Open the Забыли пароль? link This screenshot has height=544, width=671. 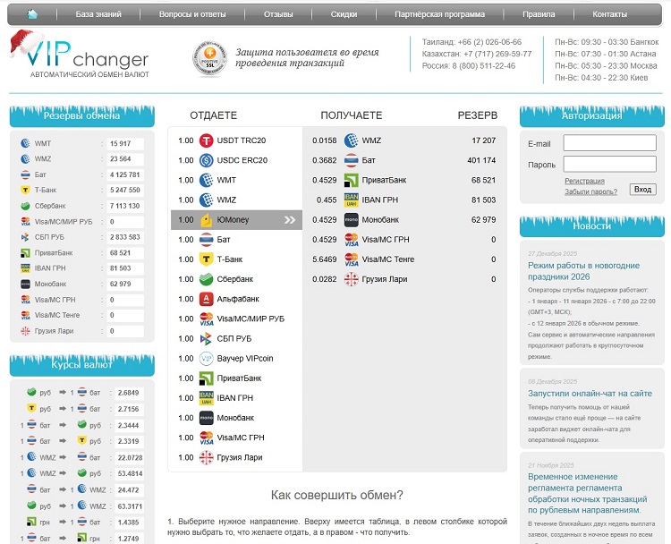point(591,191)
